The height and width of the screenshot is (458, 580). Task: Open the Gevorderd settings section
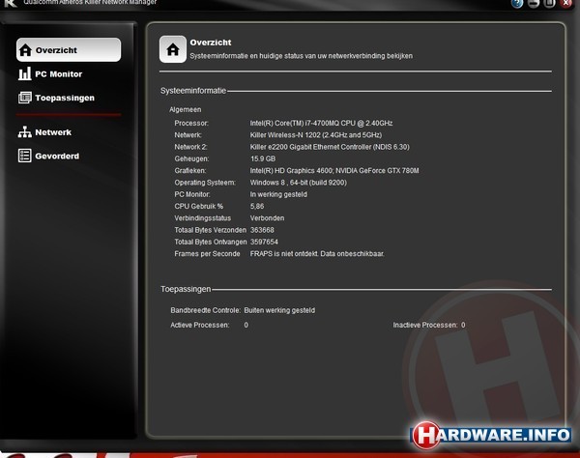(x=48, y=156)
